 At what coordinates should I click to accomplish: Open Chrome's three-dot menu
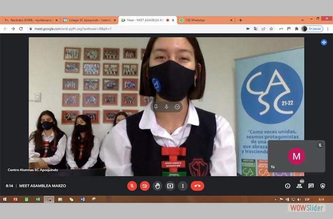click(328, 29)
